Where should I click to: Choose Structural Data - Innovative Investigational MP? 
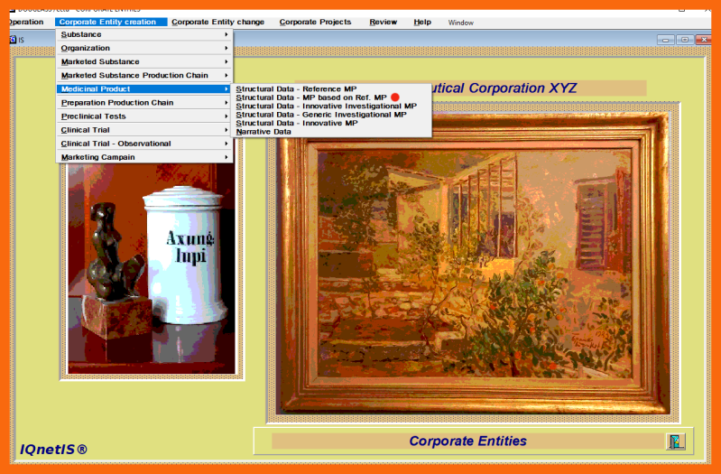click(332, 106)
